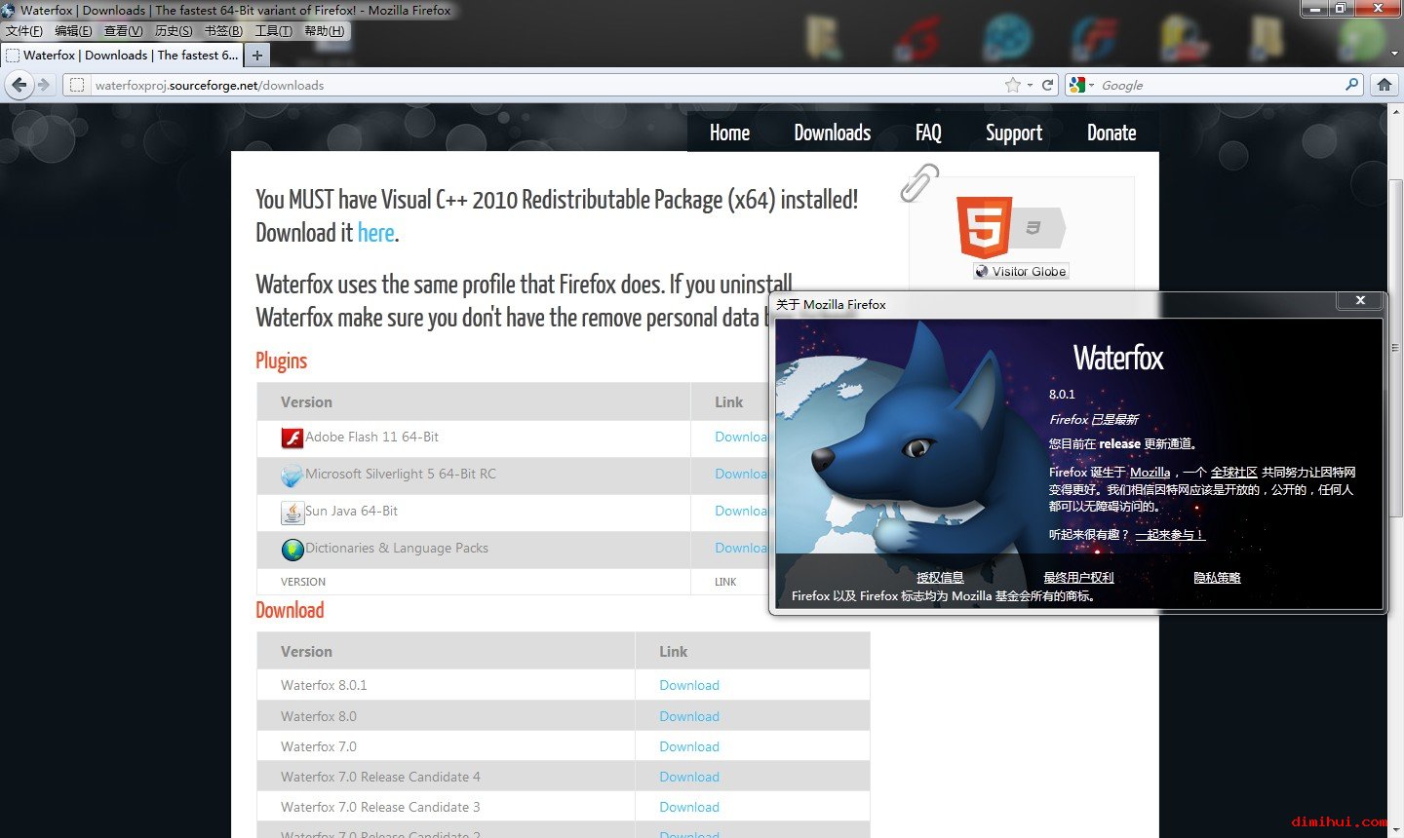Click the Adobe Flash icon
The height and width of the screenshot is (838, 1404).
tap(292, 438)
